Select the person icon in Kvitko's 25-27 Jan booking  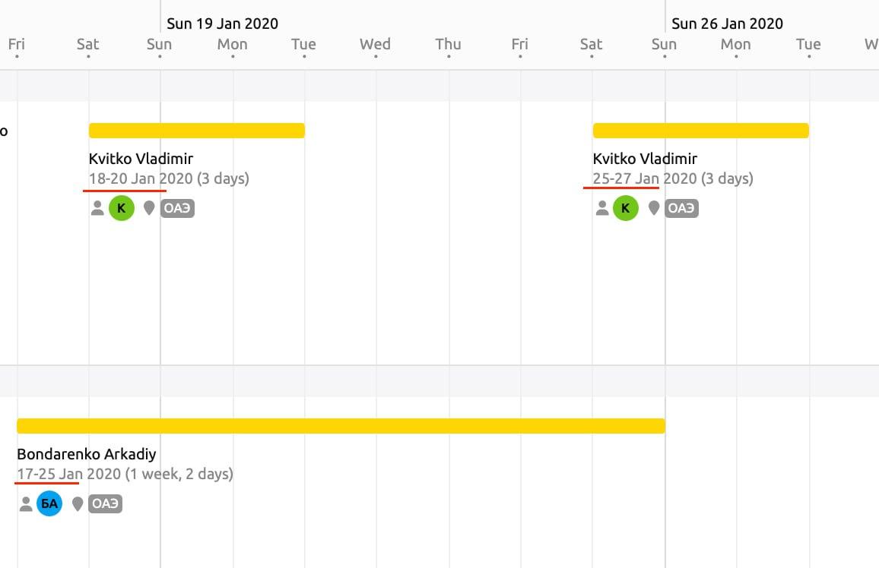tap(602, 208)
